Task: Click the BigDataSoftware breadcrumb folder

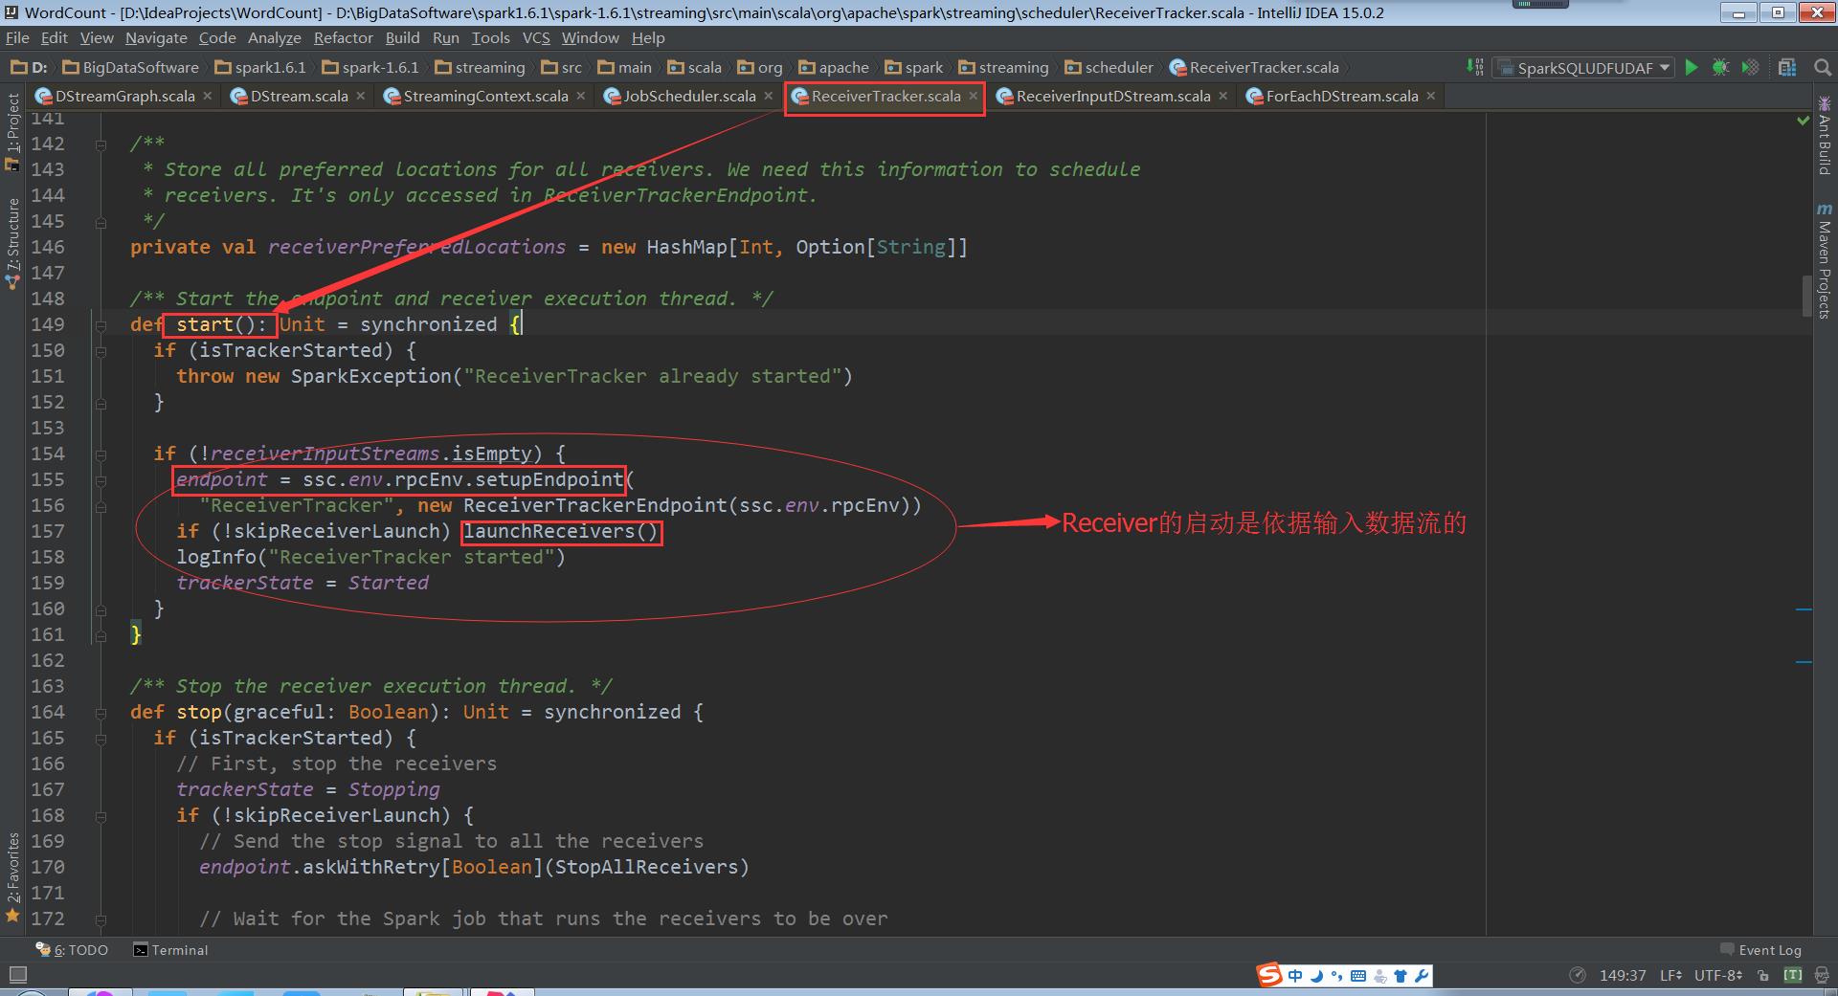Action: 130,67
